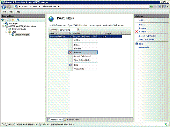Open the View menu
This screenshot has height=127, width=170.
11,11
